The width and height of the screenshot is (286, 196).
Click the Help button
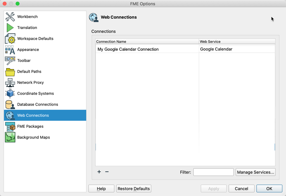(x=101, y=189)
